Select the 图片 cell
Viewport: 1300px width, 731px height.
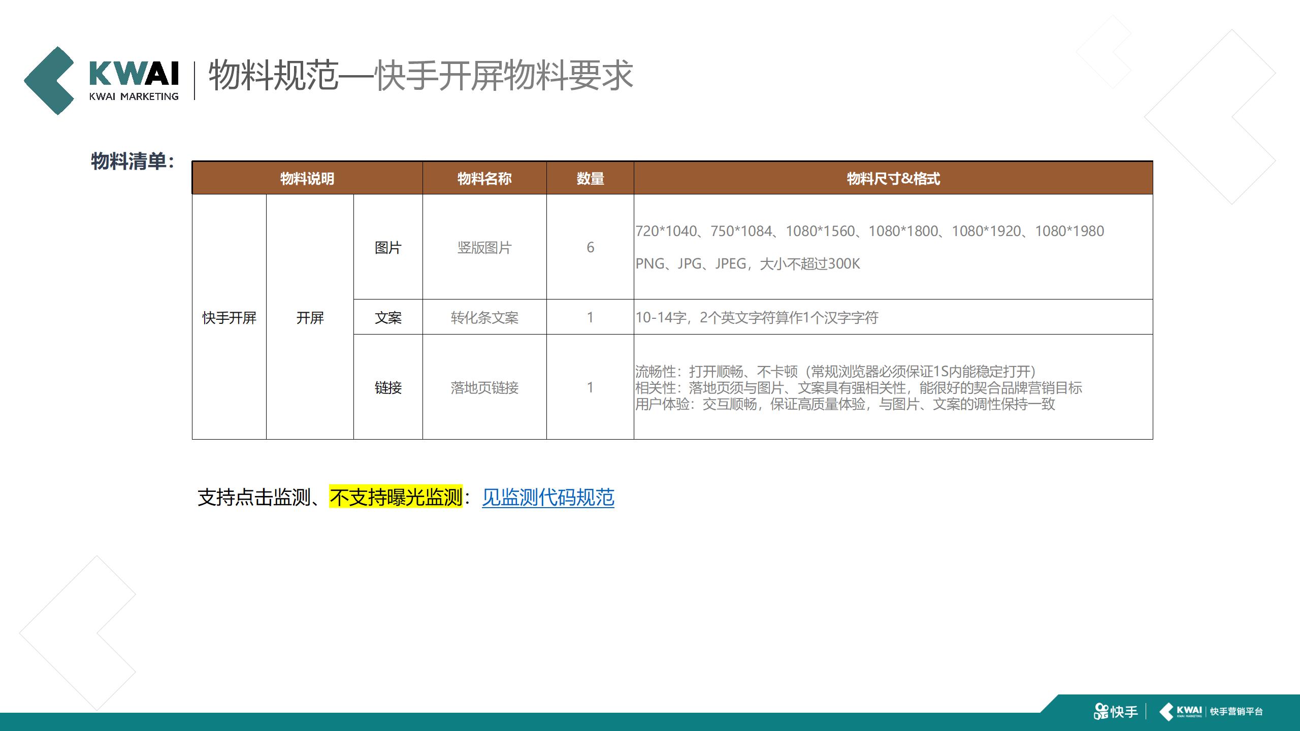(x=388, y=247)
